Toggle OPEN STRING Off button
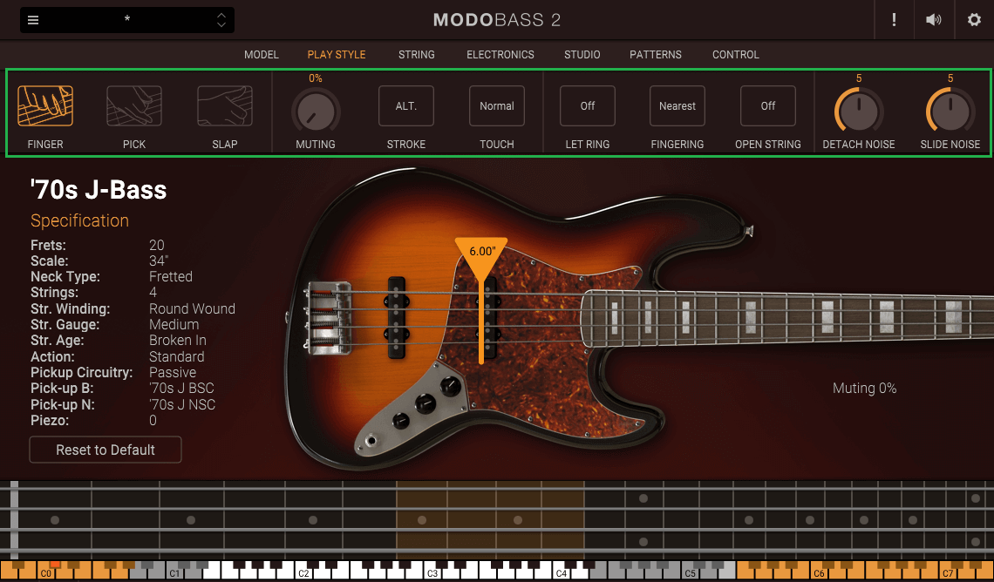The width and height of the screenshot is (994, 582). point(767,105)
